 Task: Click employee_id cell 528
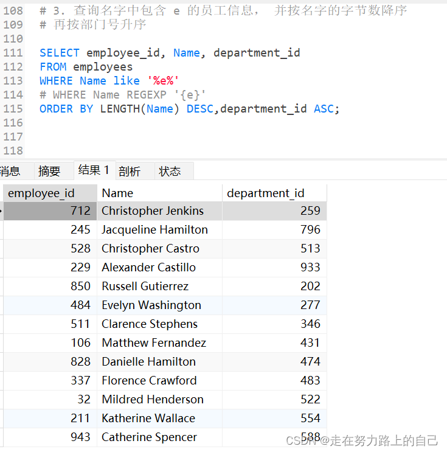[x=50, y=249]
